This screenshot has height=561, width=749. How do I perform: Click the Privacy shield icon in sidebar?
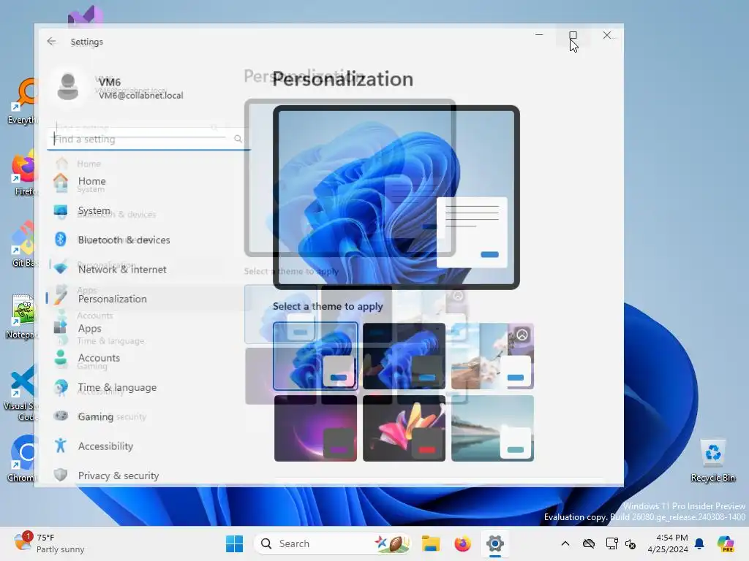tap(61, 475)
